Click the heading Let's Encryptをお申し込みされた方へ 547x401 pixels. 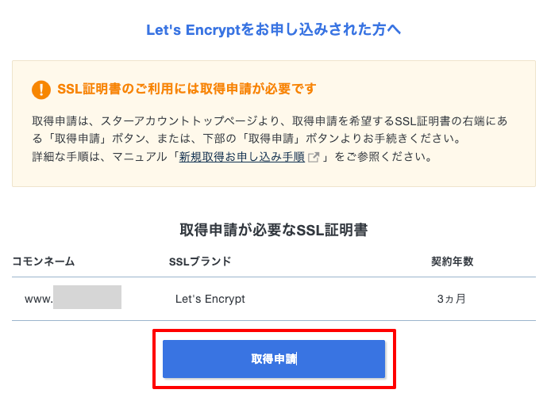point(273,30)
